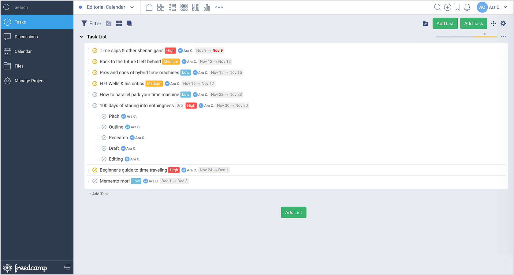Click the Filter funnel icon

coord(84,24)
